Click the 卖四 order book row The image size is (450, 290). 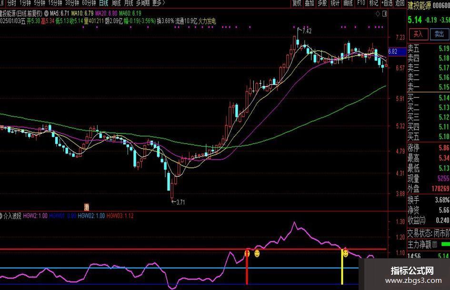click(429, 58)
